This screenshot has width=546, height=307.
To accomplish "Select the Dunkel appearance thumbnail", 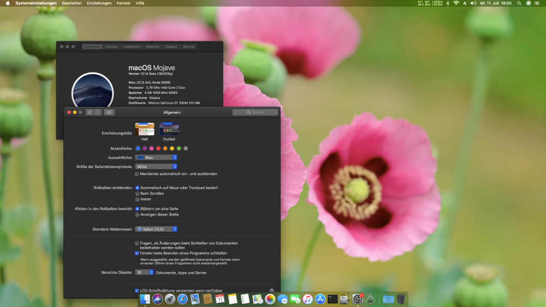I will (x=169, y=129).
